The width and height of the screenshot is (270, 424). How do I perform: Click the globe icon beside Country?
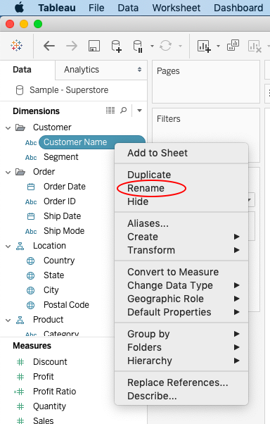coord(30,261)
